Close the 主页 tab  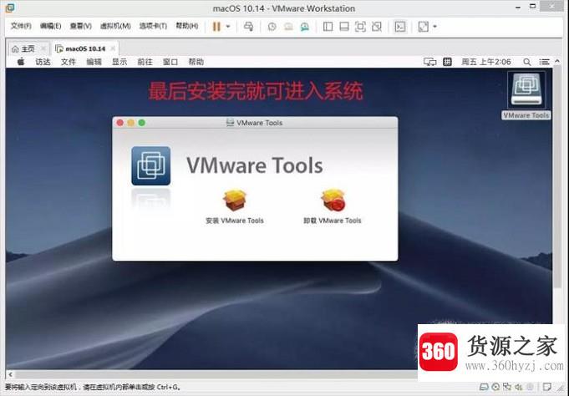(x=43, y=48)
